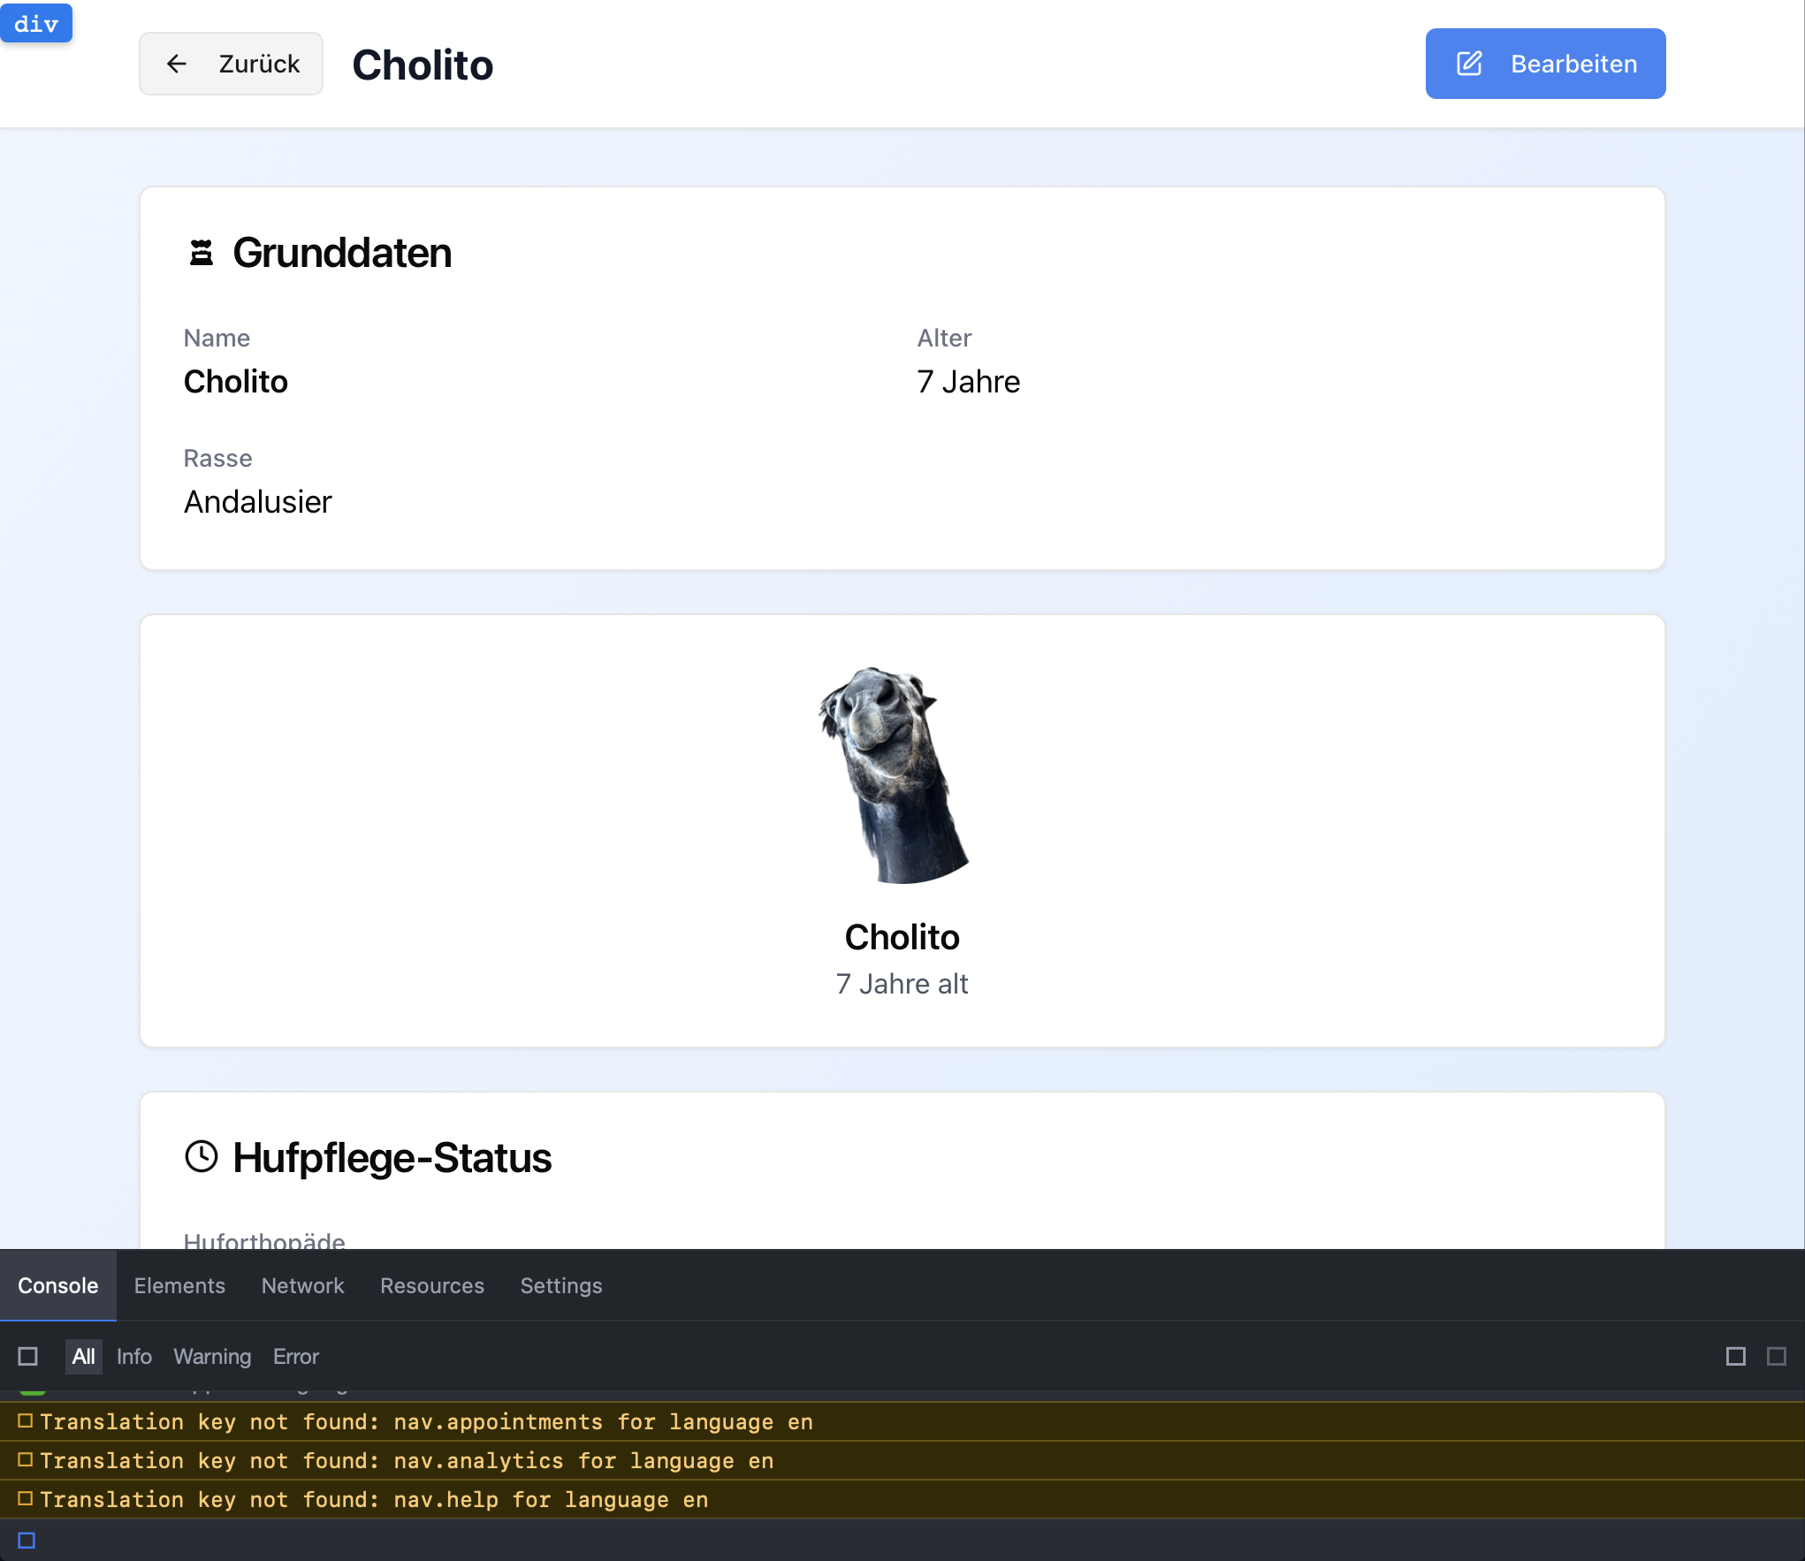Click the nav.analytics translation warning message
The image size is (1805, 1561).
(407, 1460)
